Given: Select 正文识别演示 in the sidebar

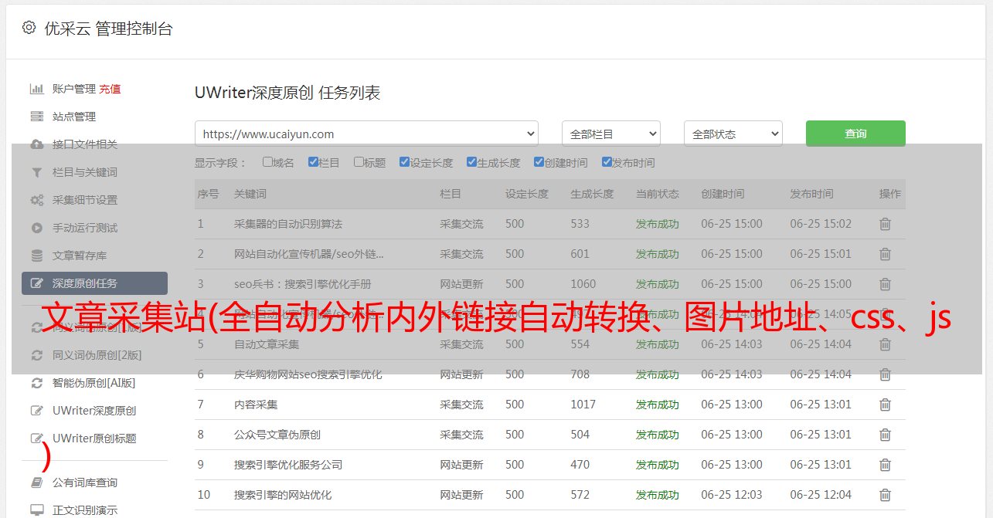Looking at the screenshot, I should coord(85,510).
